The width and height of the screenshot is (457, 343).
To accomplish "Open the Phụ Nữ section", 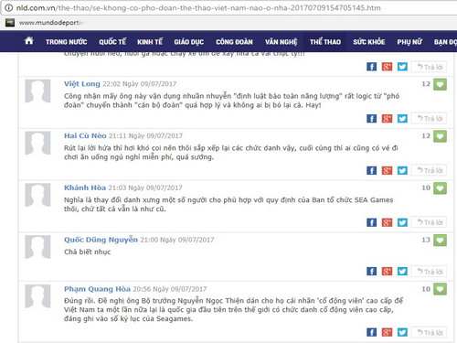I will coord(409,42).
